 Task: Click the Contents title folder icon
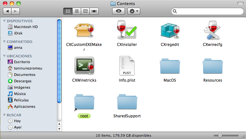click(x=113, y=4)
